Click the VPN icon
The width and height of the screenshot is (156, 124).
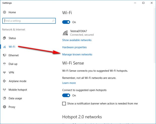point(4,72)
